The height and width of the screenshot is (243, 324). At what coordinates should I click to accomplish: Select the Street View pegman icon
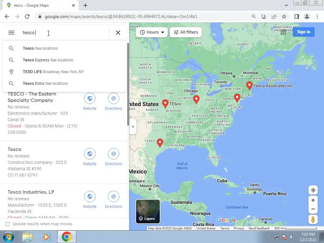coord(313,220)
